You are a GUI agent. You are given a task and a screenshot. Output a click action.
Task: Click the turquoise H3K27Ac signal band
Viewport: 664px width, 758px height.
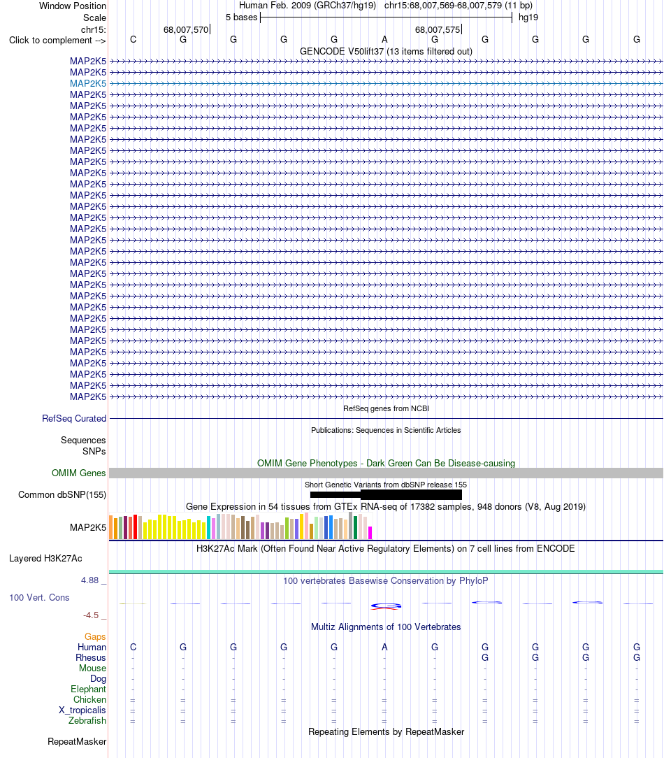(x=386, y=573)
